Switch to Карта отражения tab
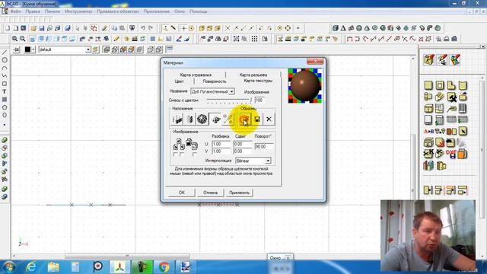The width and height of the screenshot is (487, 274). pos(196,75)
